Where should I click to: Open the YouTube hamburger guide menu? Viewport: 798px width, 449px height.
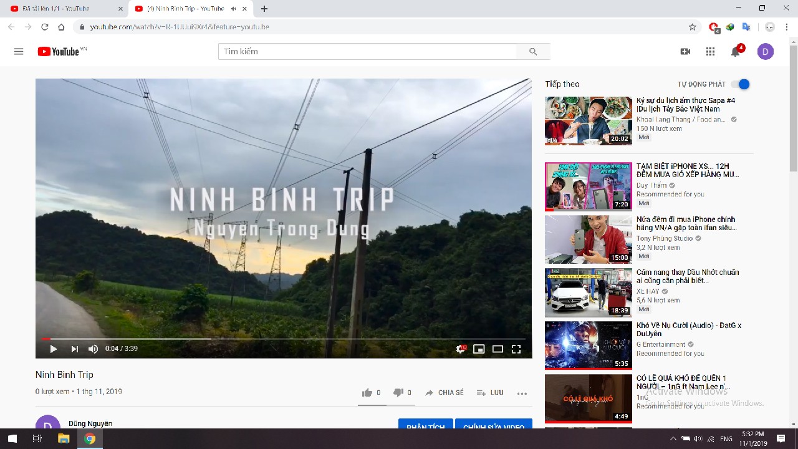(19, 52)
